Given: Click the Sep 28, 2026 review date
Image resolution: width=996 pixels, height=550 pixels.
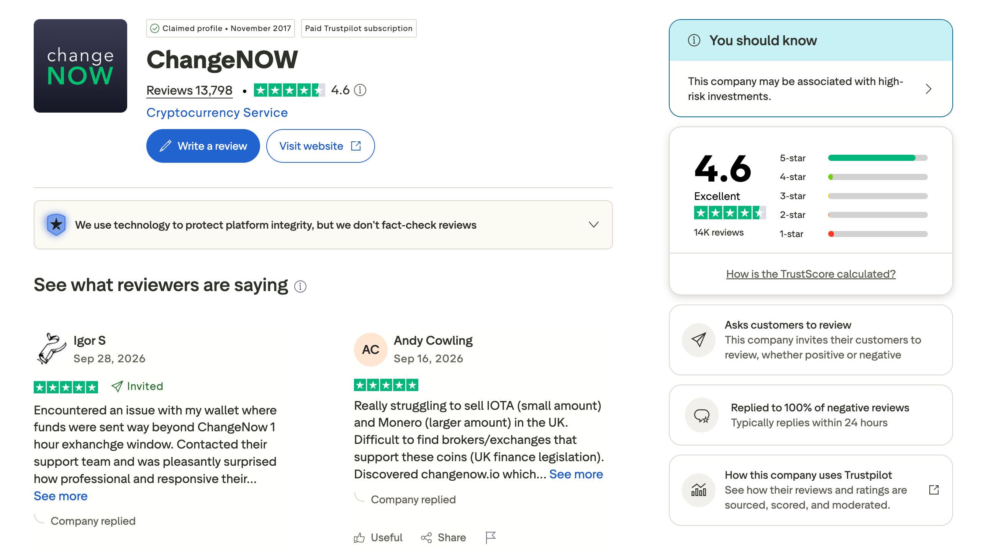Looking at the screenshot, I should [x=110, y=358].
